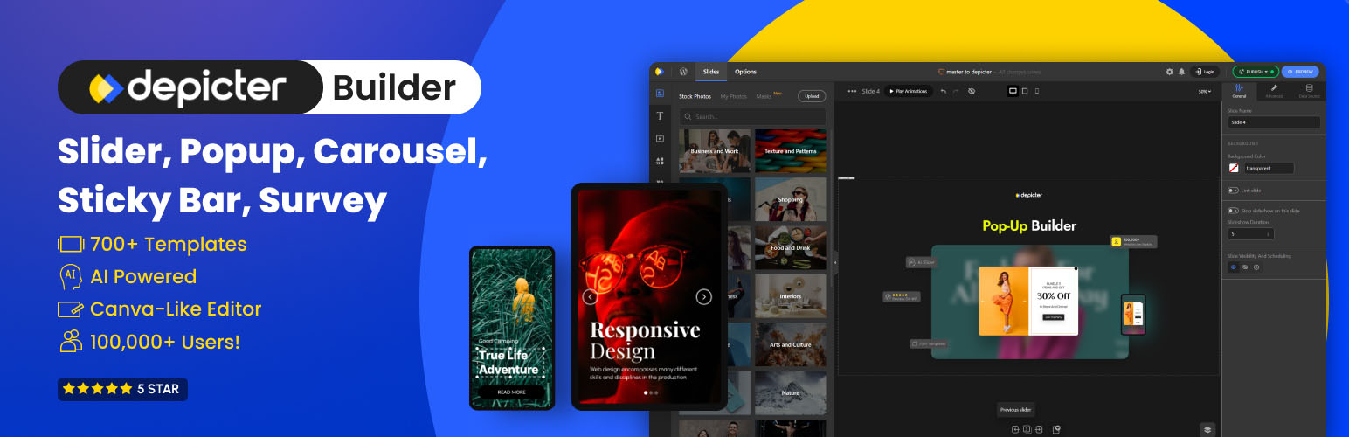1349x437 pixels.
Task: Open the My Photos tab
Action: coord(733,96)
